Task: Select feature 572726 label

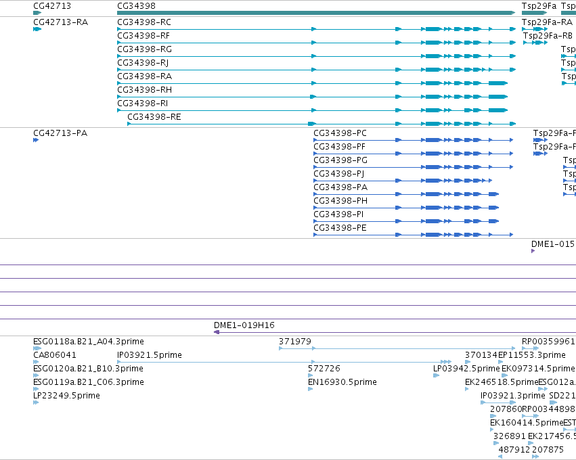Action: (324, 369)
